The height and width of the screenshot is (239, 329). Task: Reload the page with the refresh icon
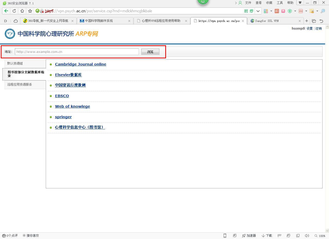(x=14, y=11)
